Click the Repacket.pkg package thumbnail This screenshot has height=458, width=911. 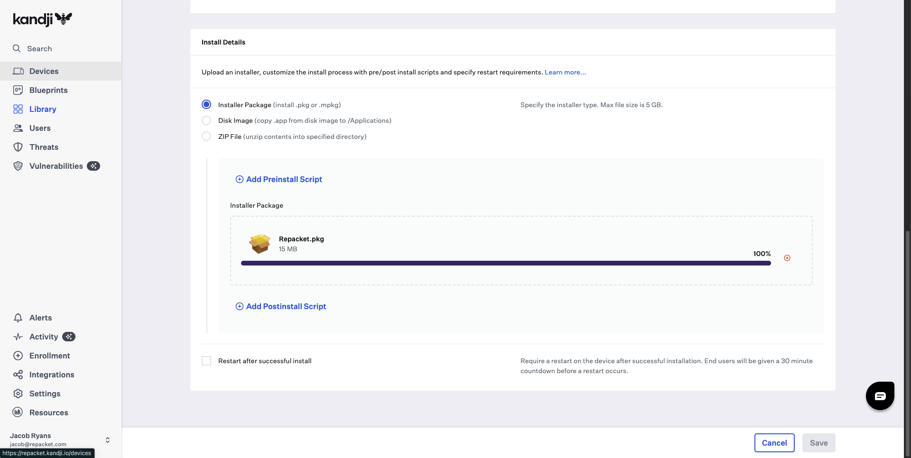(x=260, y=244)
